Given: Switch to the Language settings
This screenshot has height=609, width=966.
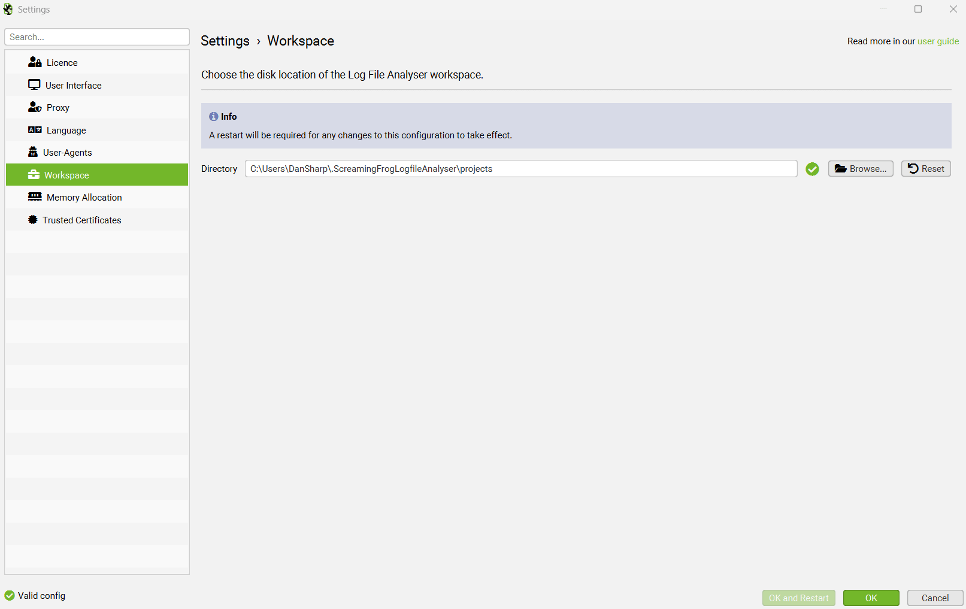Looking at the screenshot, I should point(97,130).
